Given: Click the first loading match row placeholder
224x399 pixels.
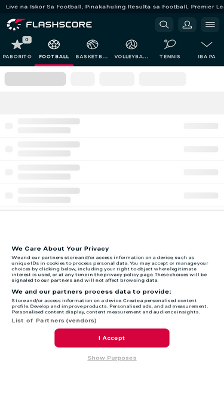Looking at the screenshot, I should click(x=112, y=126).
